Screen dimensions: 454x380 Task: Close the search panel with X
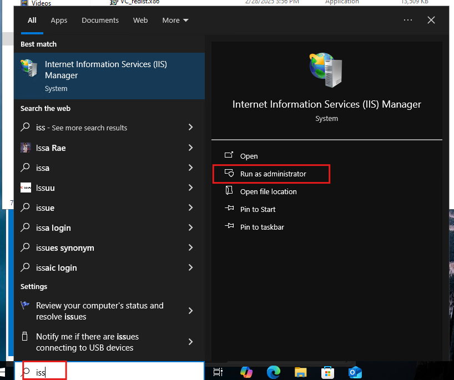coord(431,20)
